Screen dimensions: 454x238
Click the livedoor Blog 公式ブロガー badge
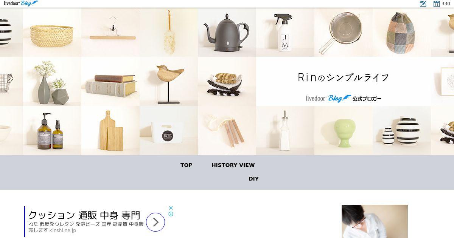click(x=344, y=99)
